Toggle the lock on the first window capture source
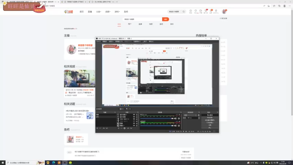This screenshot has height=165, width=293. click(137, 115)
